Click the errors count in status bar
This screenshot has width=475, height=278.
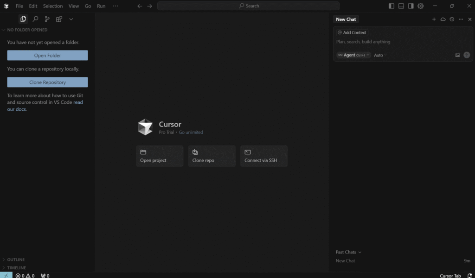tap(20, 276)
